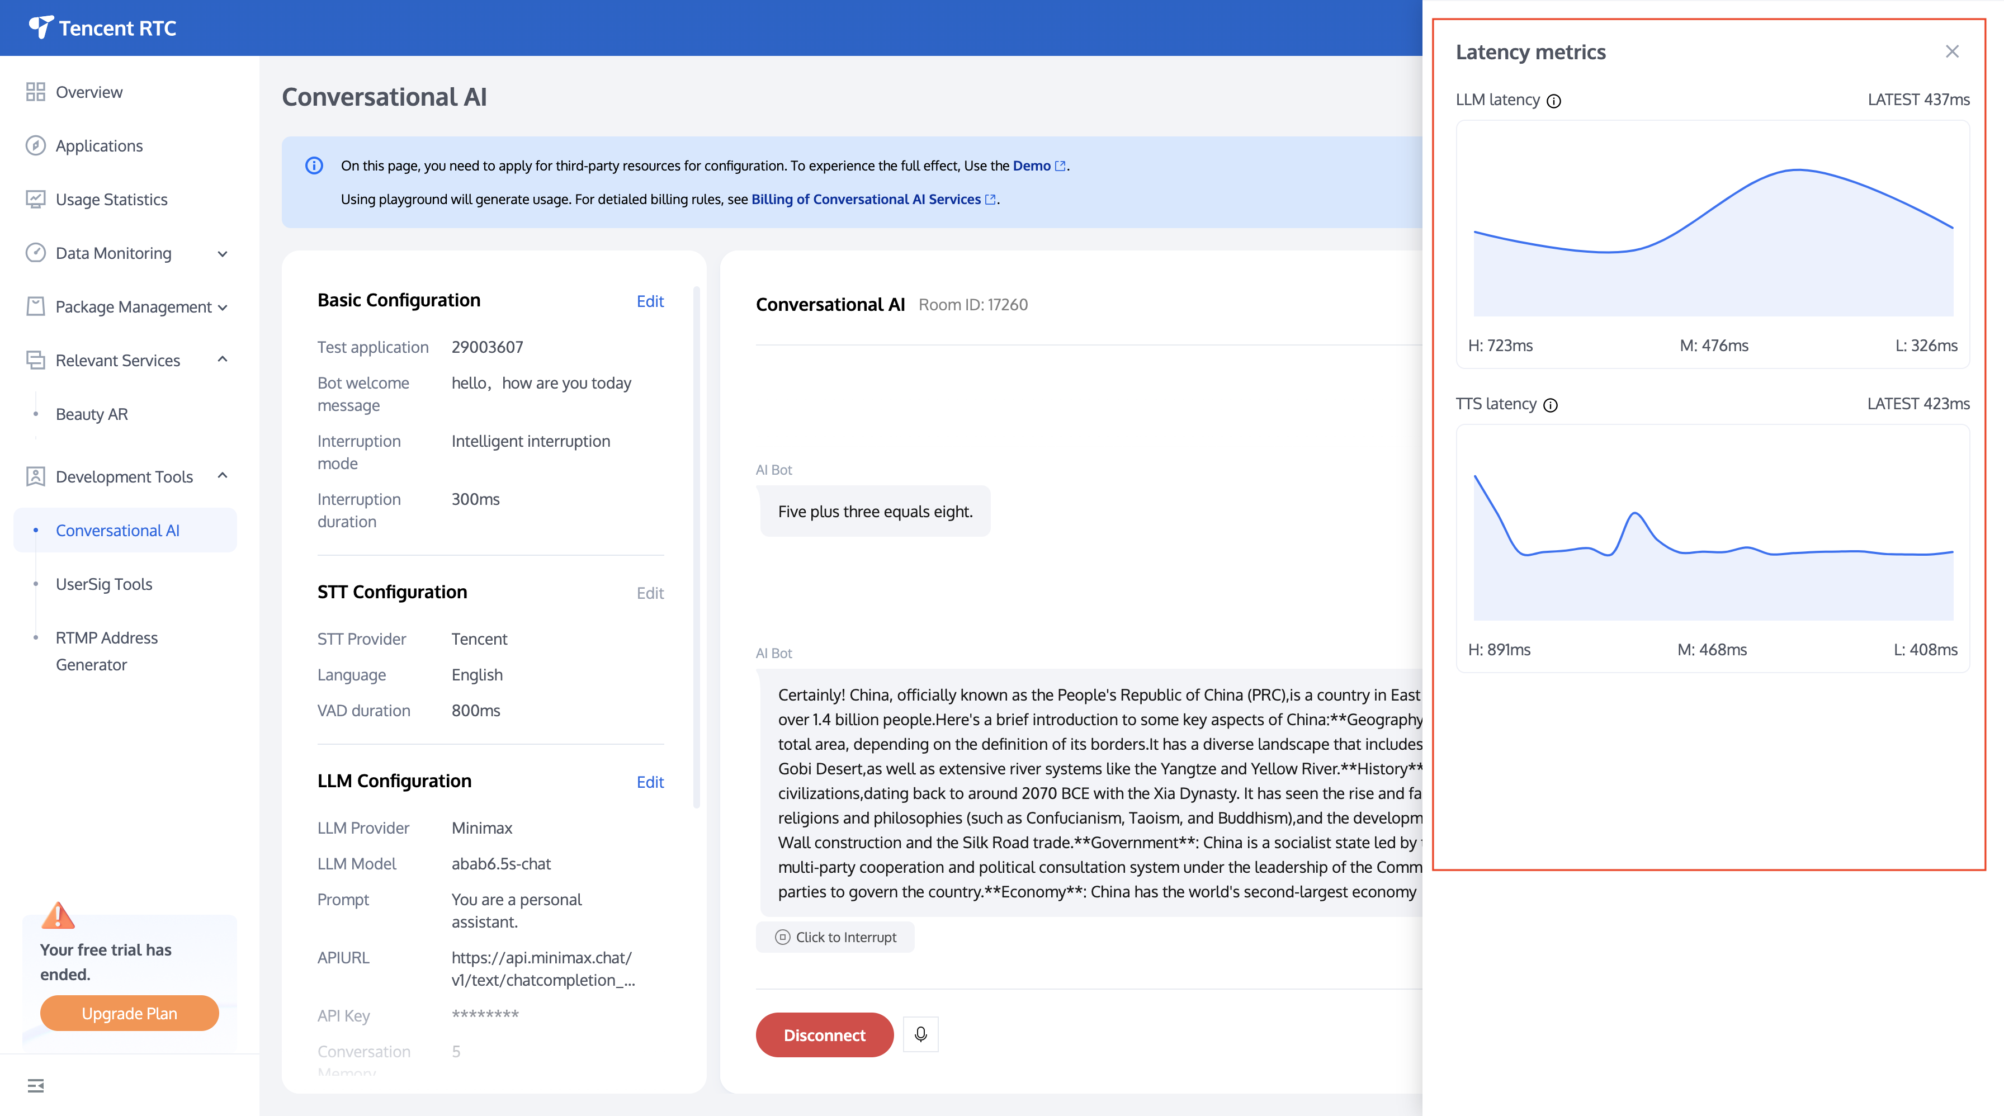The height and width of the screenshot is (1116, 2004).
Task: Click the Overview grid icon
Action: pyautogui.click(x=35, y=92)
